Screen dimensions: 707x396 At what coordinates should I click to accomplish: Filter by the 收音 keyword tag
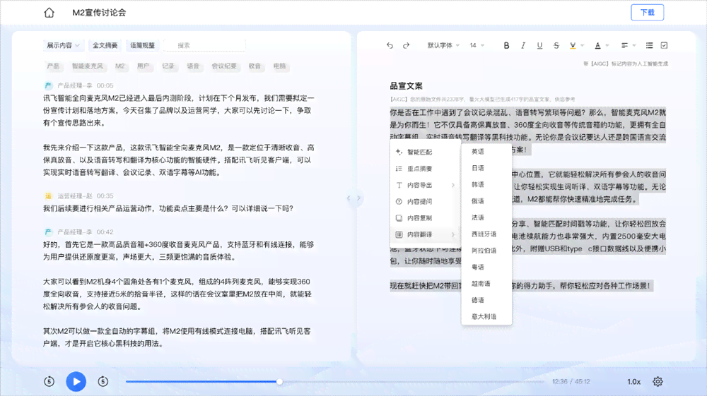tap(255, 66)
